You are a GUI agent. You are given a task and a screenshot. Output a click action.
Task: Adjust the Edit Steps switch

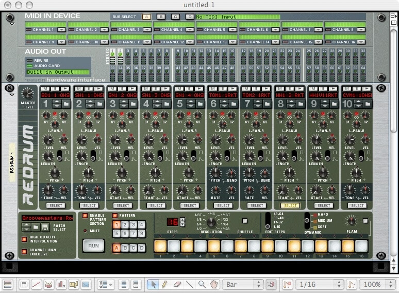268,221
